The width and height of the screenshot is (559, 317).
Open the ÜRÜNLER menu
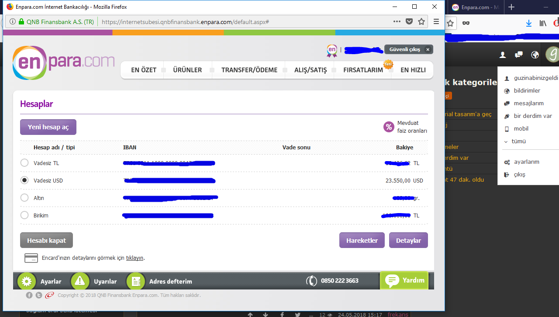pos(187,70)
